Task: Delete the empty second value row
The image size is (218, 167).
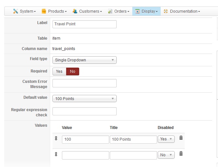Action: 181,154
